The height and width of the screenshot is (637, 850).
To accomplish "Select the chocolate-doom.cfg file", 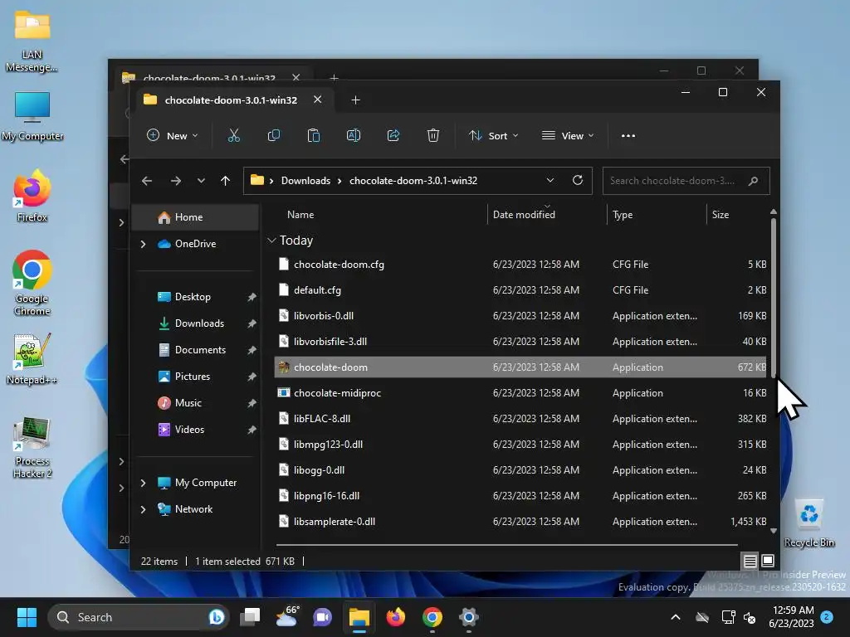I will click(x=520, y=265).
